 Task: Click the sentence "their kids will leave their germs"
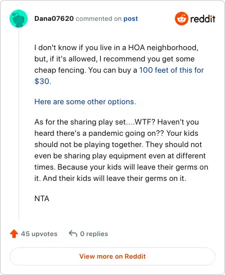pyautogui.click(x=114, y=178)
